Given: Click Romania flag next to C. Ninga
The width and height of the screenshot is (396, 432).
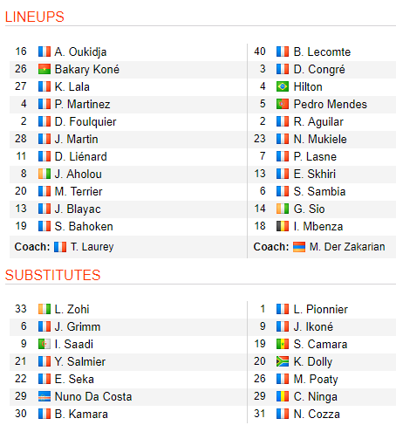Looking at the screenshot, I should 283,396.
